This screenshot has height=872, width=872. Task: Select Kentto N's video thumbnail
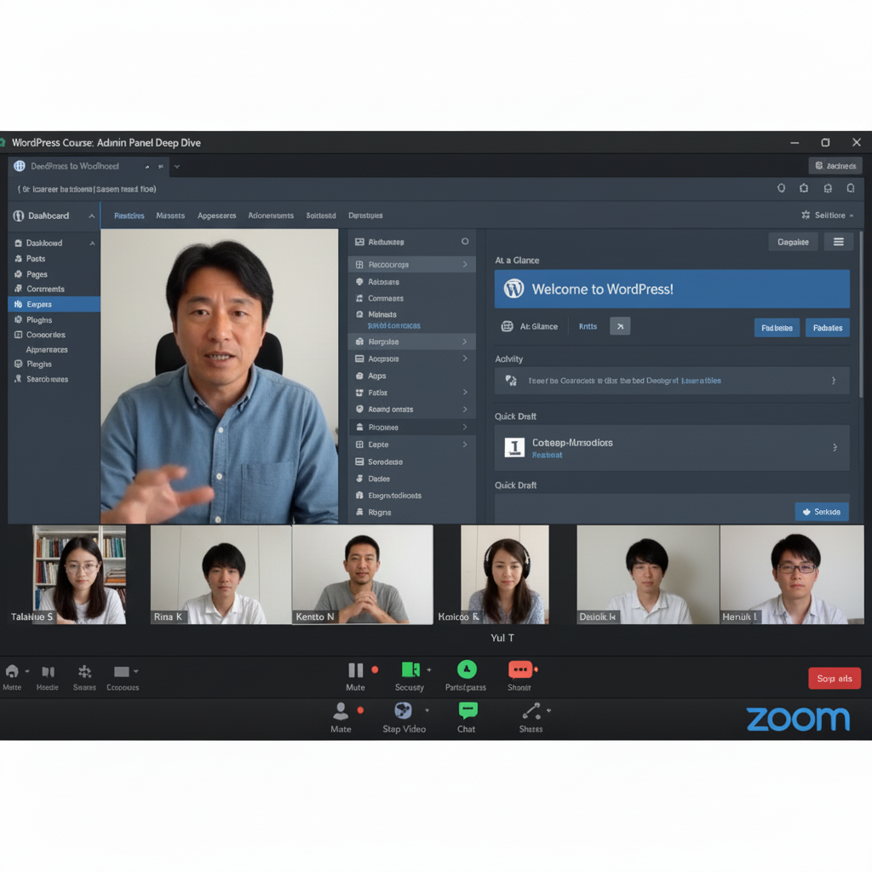tap(362, 575)
